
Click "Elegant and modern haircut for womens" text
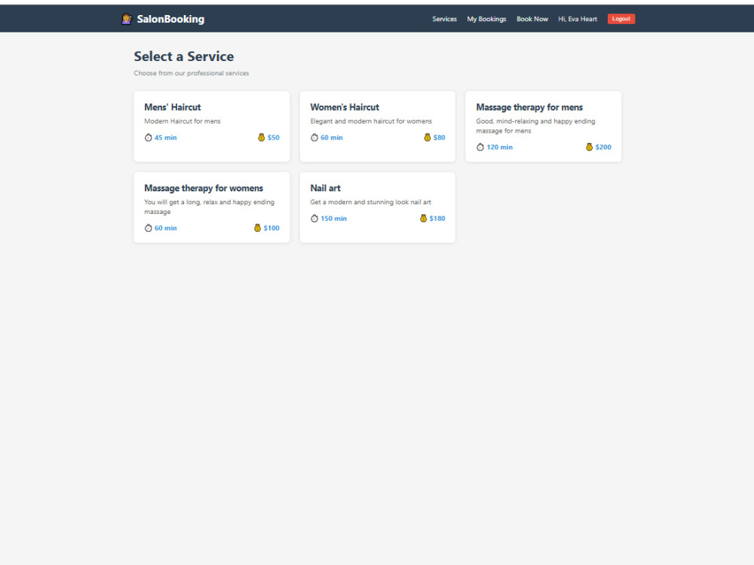[371, 121]
